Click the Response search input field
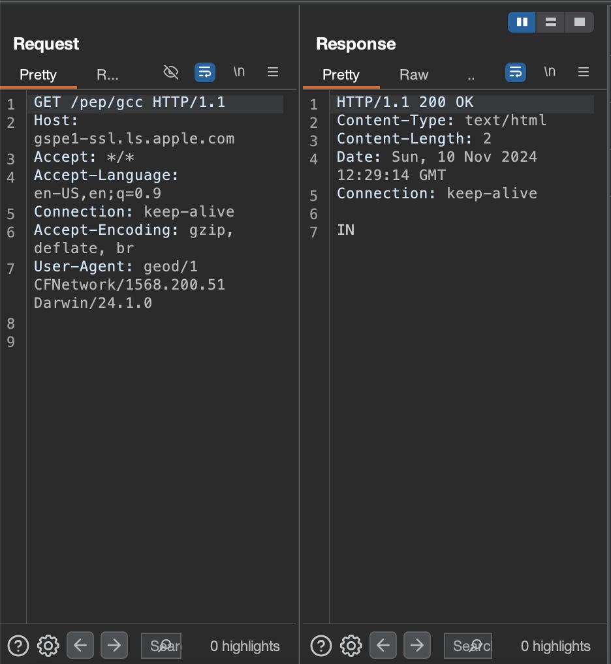The height and width of the screenshot is (664, 611). point(468,646)
